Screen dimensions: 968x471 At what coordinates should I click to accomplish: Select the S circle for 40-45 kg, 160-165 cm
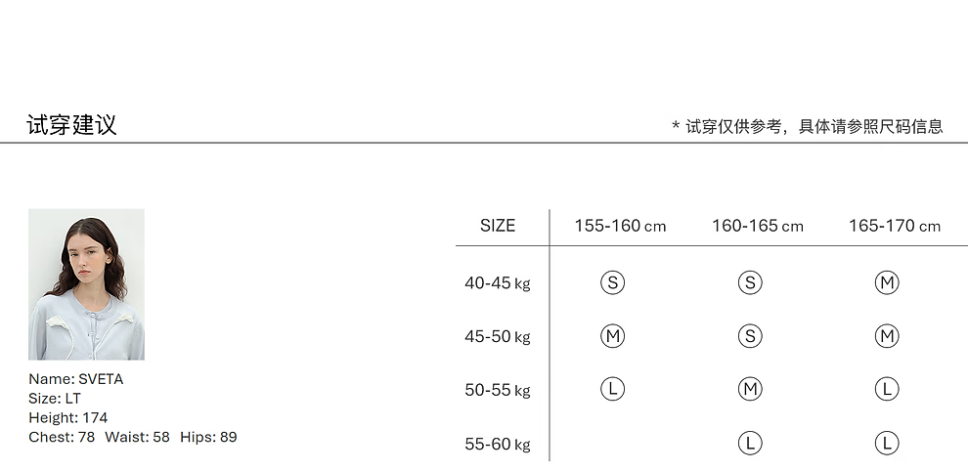point(750,283)
